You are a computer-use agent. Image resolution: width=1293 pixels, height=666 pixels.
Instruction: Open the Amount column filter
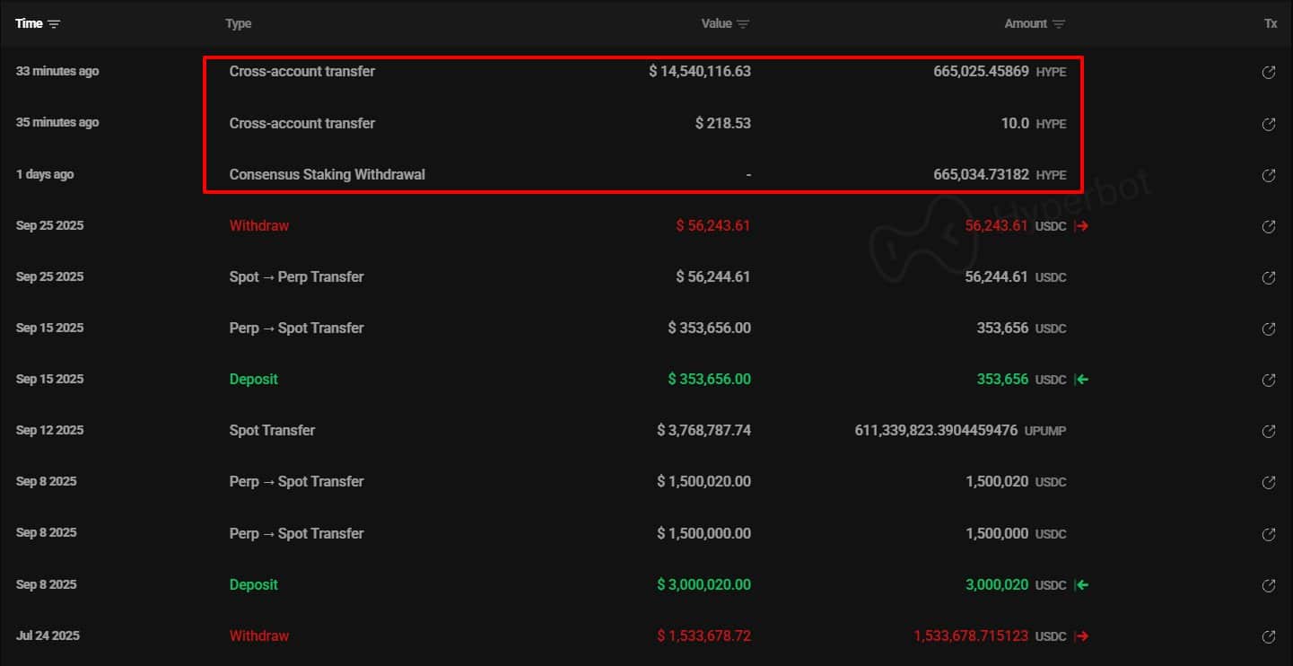[1060, 23]
